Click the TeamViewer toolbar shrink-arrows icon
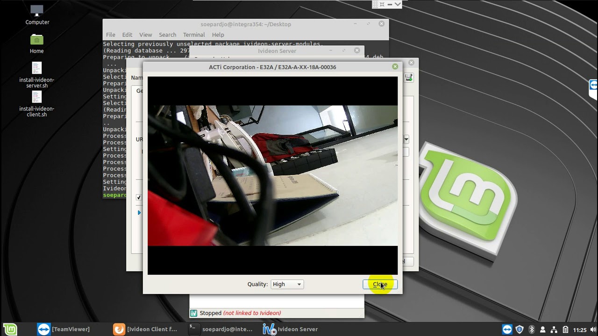The height and width of the screenshot is (336, 598). click(x=382, y=4)
